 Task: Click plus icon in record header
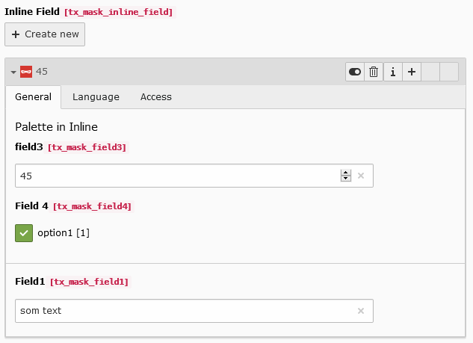[x=411, y=72]
